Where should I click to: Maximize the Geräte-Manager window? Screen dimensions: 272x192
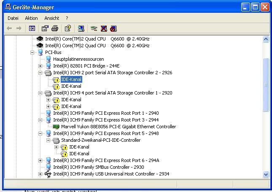[x=256, y=7]
